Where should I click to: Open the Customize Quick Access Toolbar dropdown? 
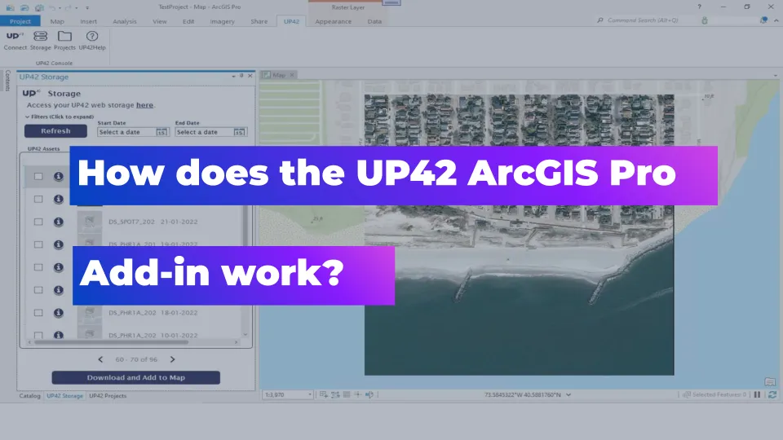(87, 8)
